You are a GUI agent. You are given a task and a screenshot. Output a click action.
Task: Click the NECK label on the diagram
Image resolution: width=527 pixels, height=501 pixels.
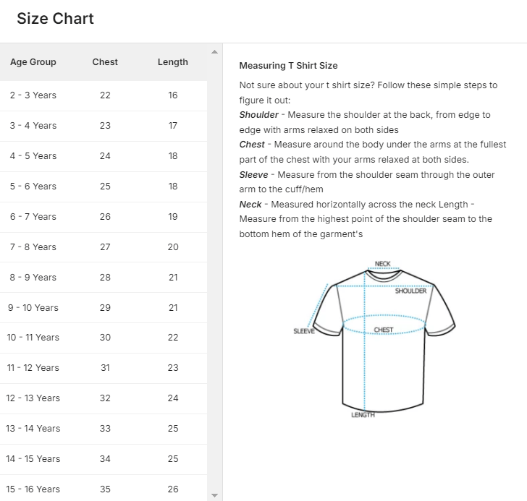pyautogui.click(x=383, y=264)
